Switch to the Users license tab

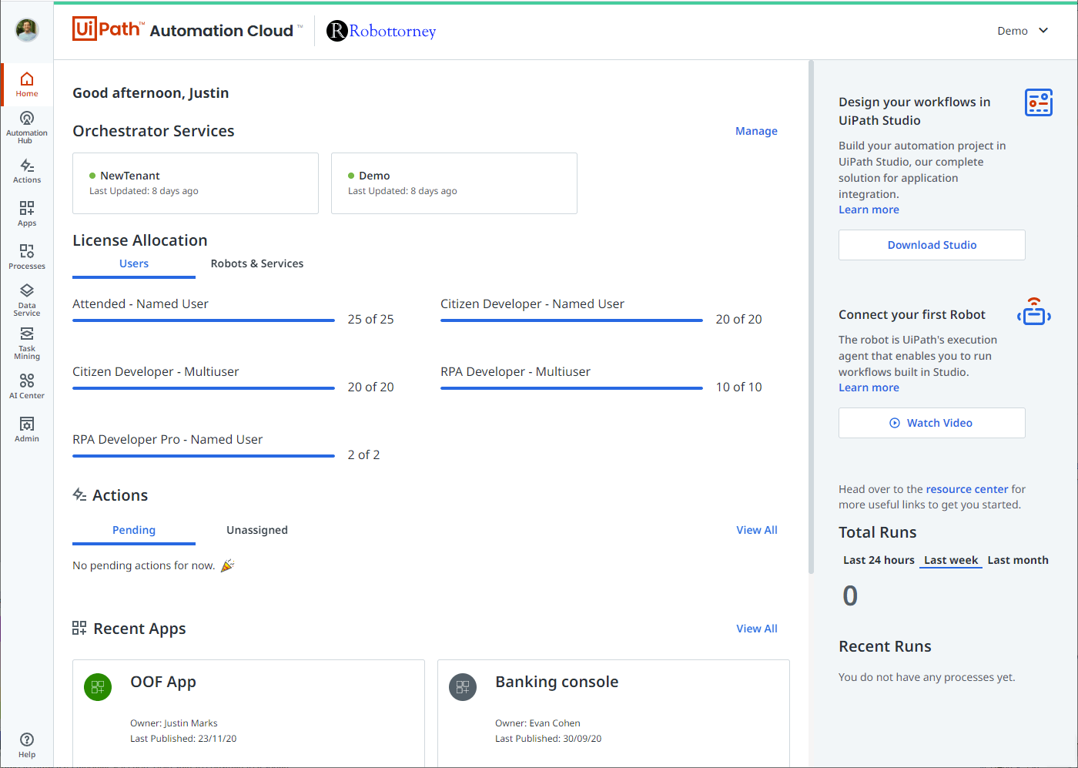point(134,264)
